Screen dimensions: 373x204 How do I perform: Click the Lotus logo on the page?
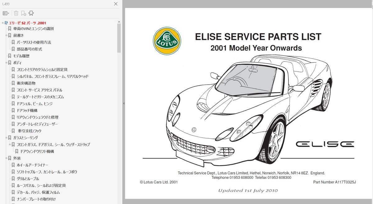[x=167, y=41]
